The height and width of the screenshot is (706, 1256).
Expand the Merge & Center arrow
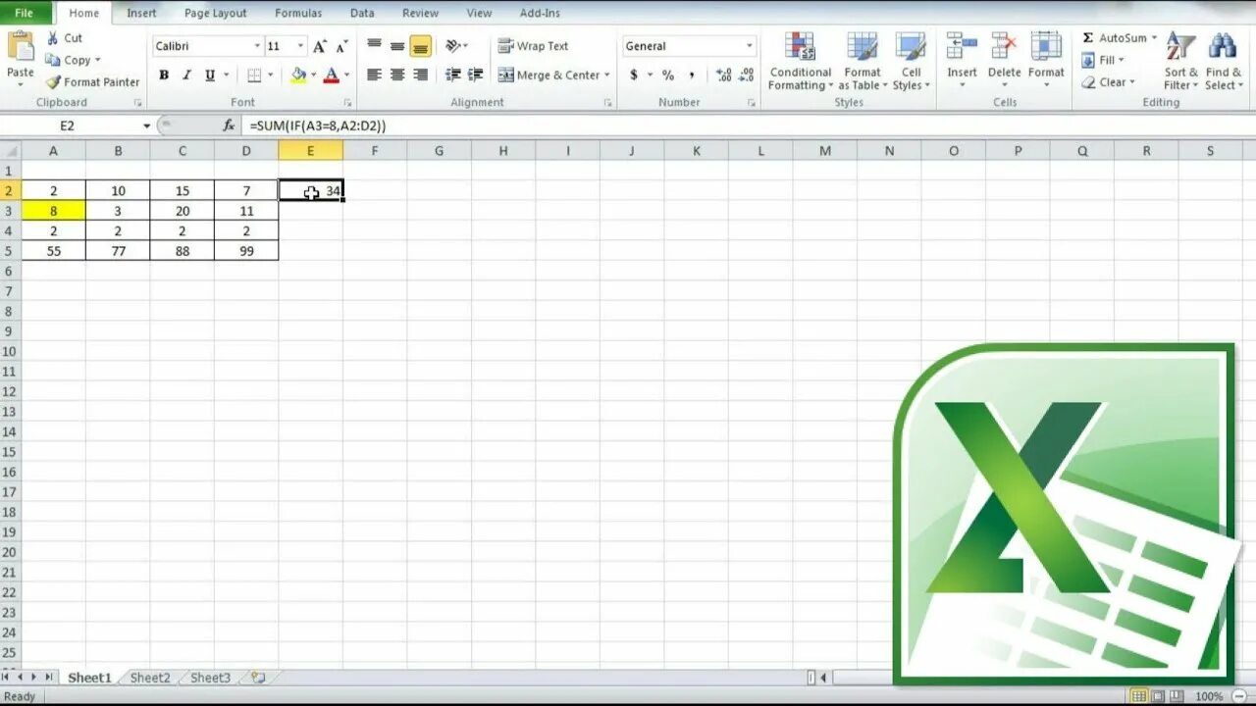[x=606, y=75]
